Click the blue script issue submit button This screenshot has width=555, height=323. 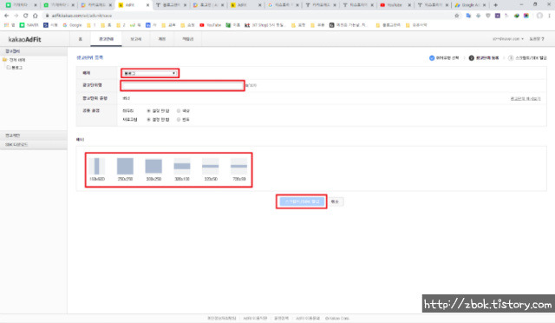(x=302, y=201)
